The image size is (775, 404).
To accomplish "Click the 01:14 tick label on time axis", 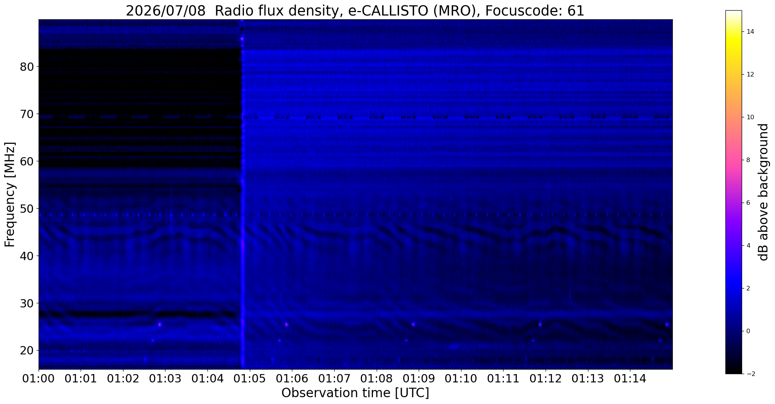I will click(x=630, y=379).
